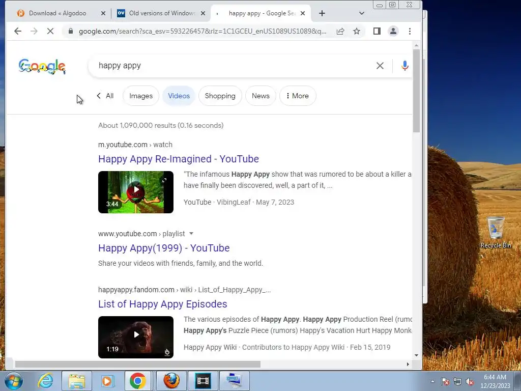The image size is (521, 391).
Task: Click the m.youtube.com › watch breadcrumb
Action: (x=135, y=145)
